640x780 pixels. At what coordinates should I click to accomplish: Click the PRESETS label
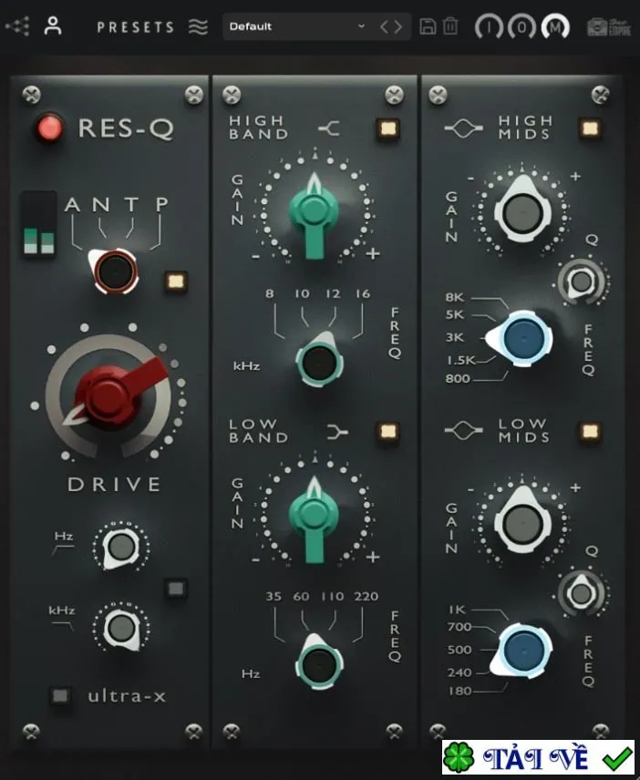click(x=135, y=26)
